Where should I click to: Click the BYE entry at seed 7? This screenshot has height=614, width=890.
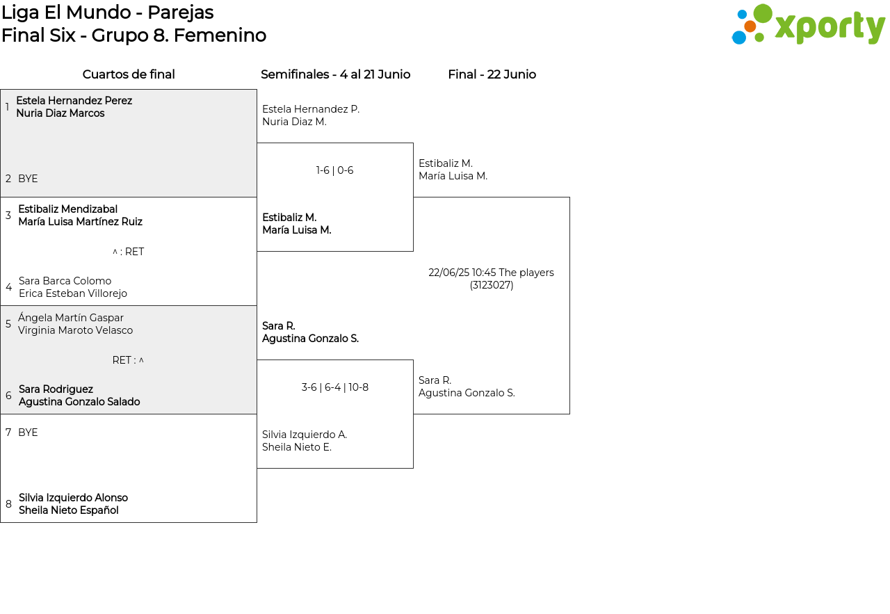(28, 433)
